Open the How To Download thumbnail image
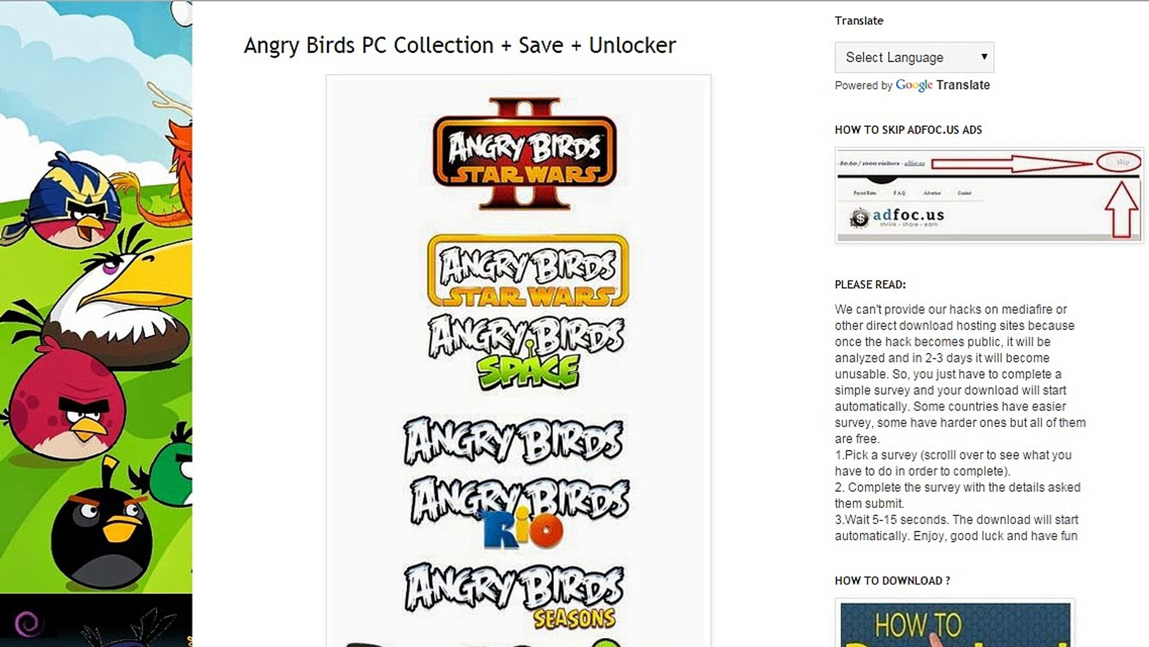This screenshot has width=1149, height=647. (x=955, y=624)
